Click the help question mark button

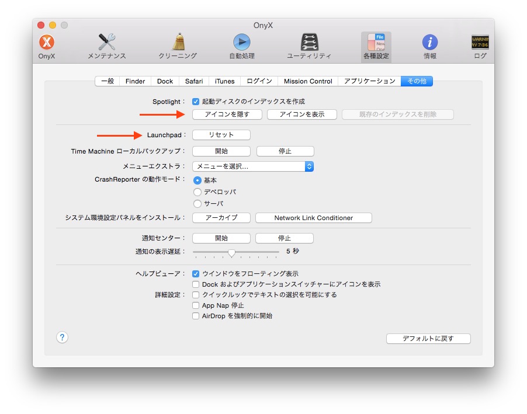[62, 337]
